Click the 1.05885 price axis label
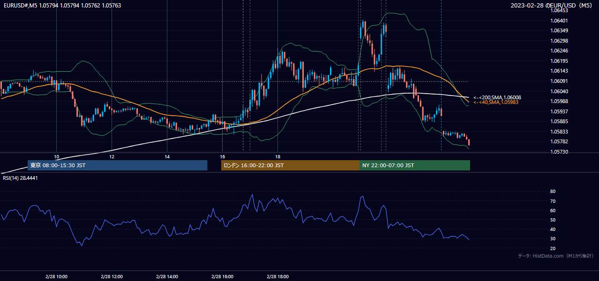599x281 pixels. click(x=559, y=121)
